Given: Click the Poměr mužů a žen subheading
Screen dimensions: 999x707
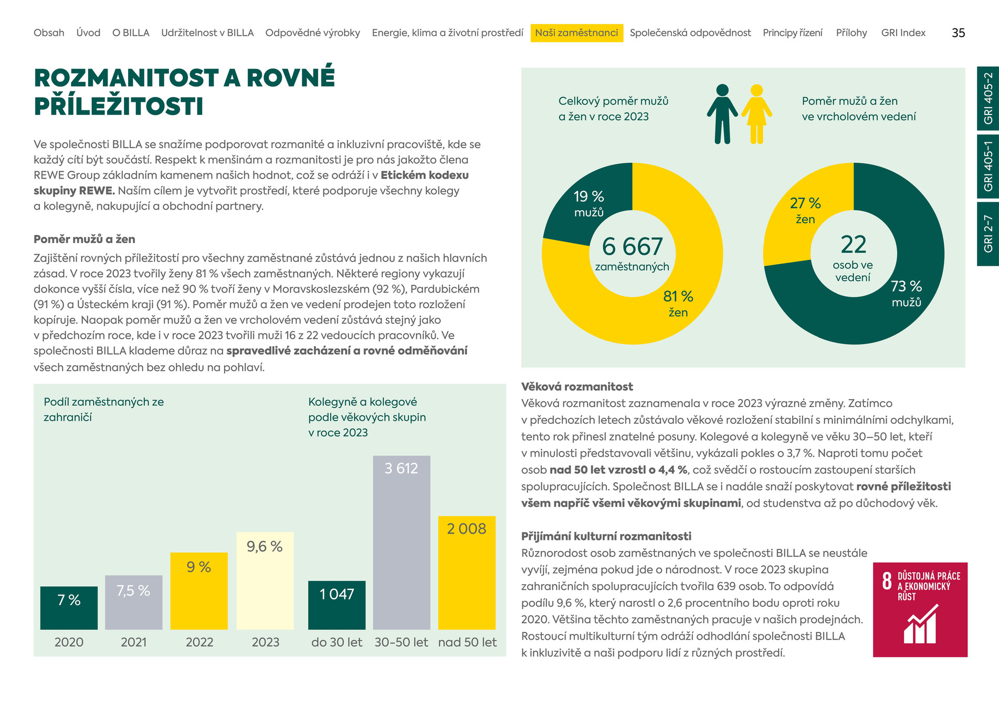Looking at the screenshot, I should 85,239.
